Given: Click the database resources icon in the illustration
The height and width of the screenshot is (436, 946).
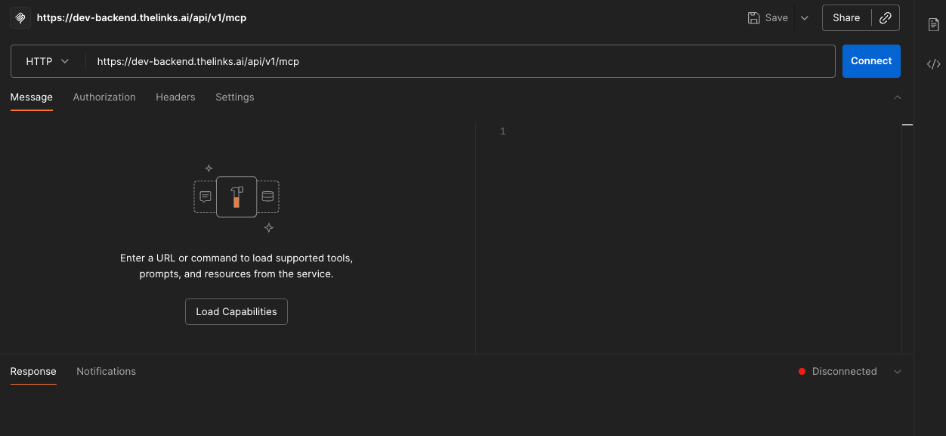Looking at the screenshot, I should [x=267, y=196].
